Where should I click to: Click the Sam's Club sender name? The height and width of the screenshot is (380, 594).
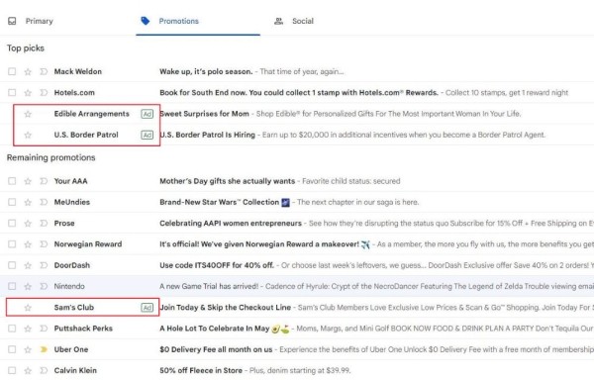click(74, 308)
